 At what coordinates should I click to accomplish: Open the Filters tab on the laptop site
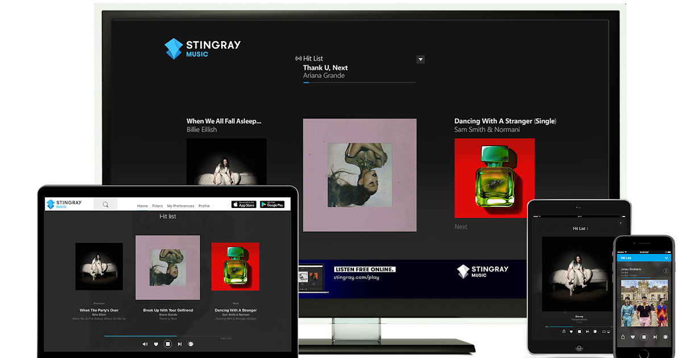157,206
